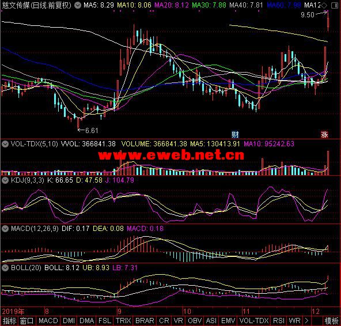
Task: Select the VOL-TDX indicator tab at bottom
Action: point(254,321)
